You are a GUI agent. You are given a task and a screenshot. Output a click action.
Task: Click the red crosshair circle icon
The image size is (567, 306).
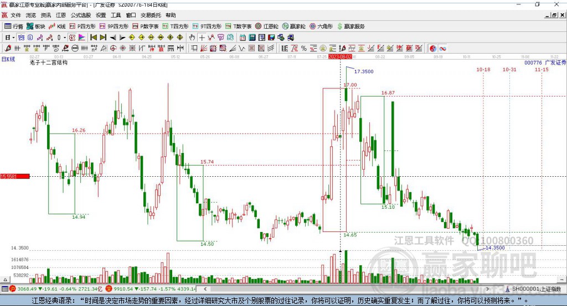point(113,48)
